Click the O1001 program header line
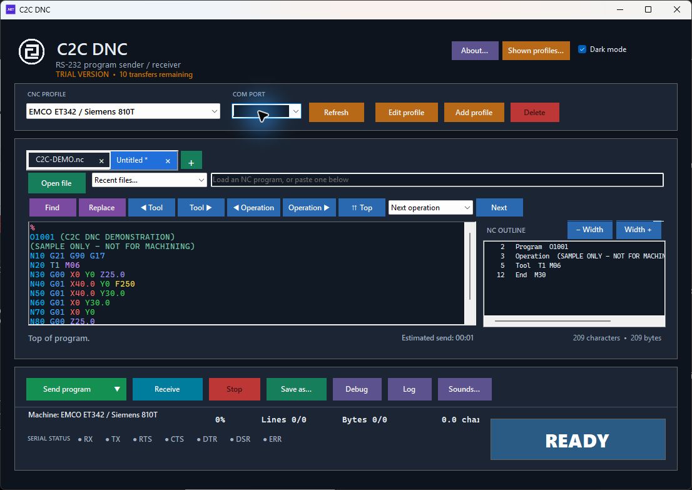 click(x=103, y=237)
